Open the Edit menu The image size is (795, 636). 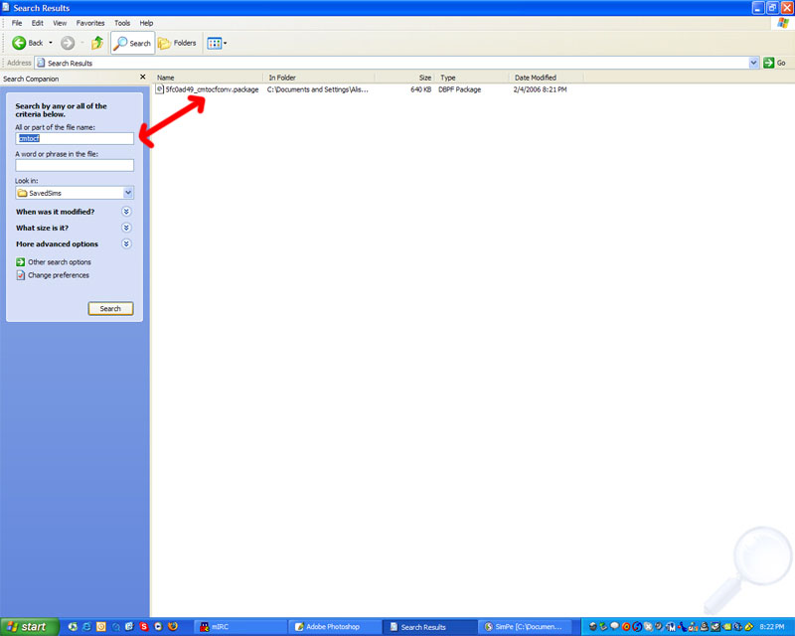tap(38, 23)
